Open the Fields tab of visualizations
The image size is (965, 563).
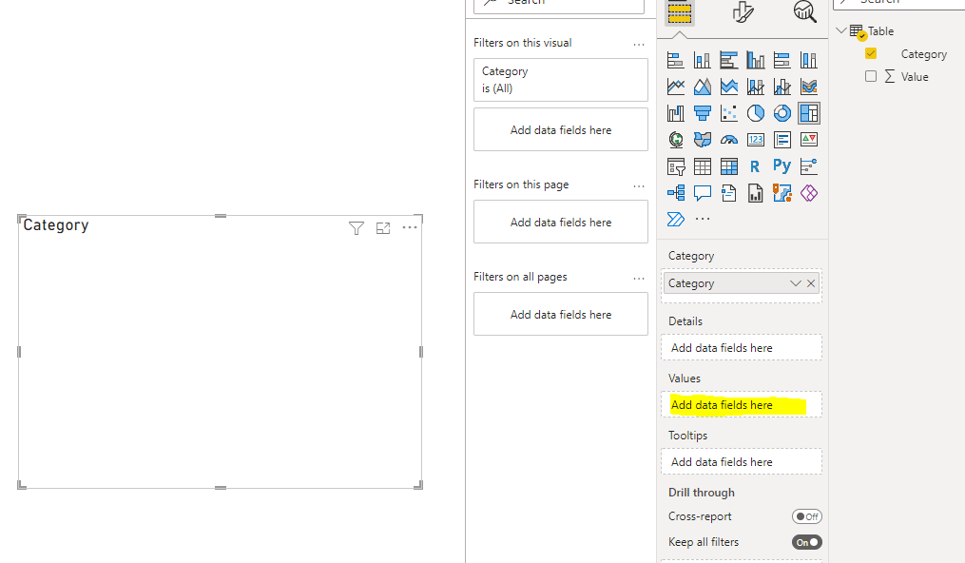(x=680, y=12)
